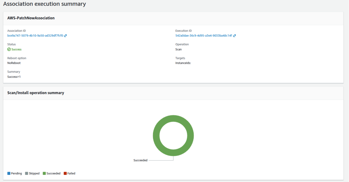This screenshot has height=182, width=349.
Task: Click the Skipped legend label
Action: [x=34, y=173]
